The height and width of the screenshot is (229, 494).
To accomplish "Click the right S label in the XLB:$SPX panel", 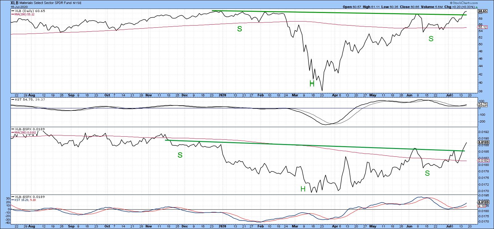I will coord(427,173).
